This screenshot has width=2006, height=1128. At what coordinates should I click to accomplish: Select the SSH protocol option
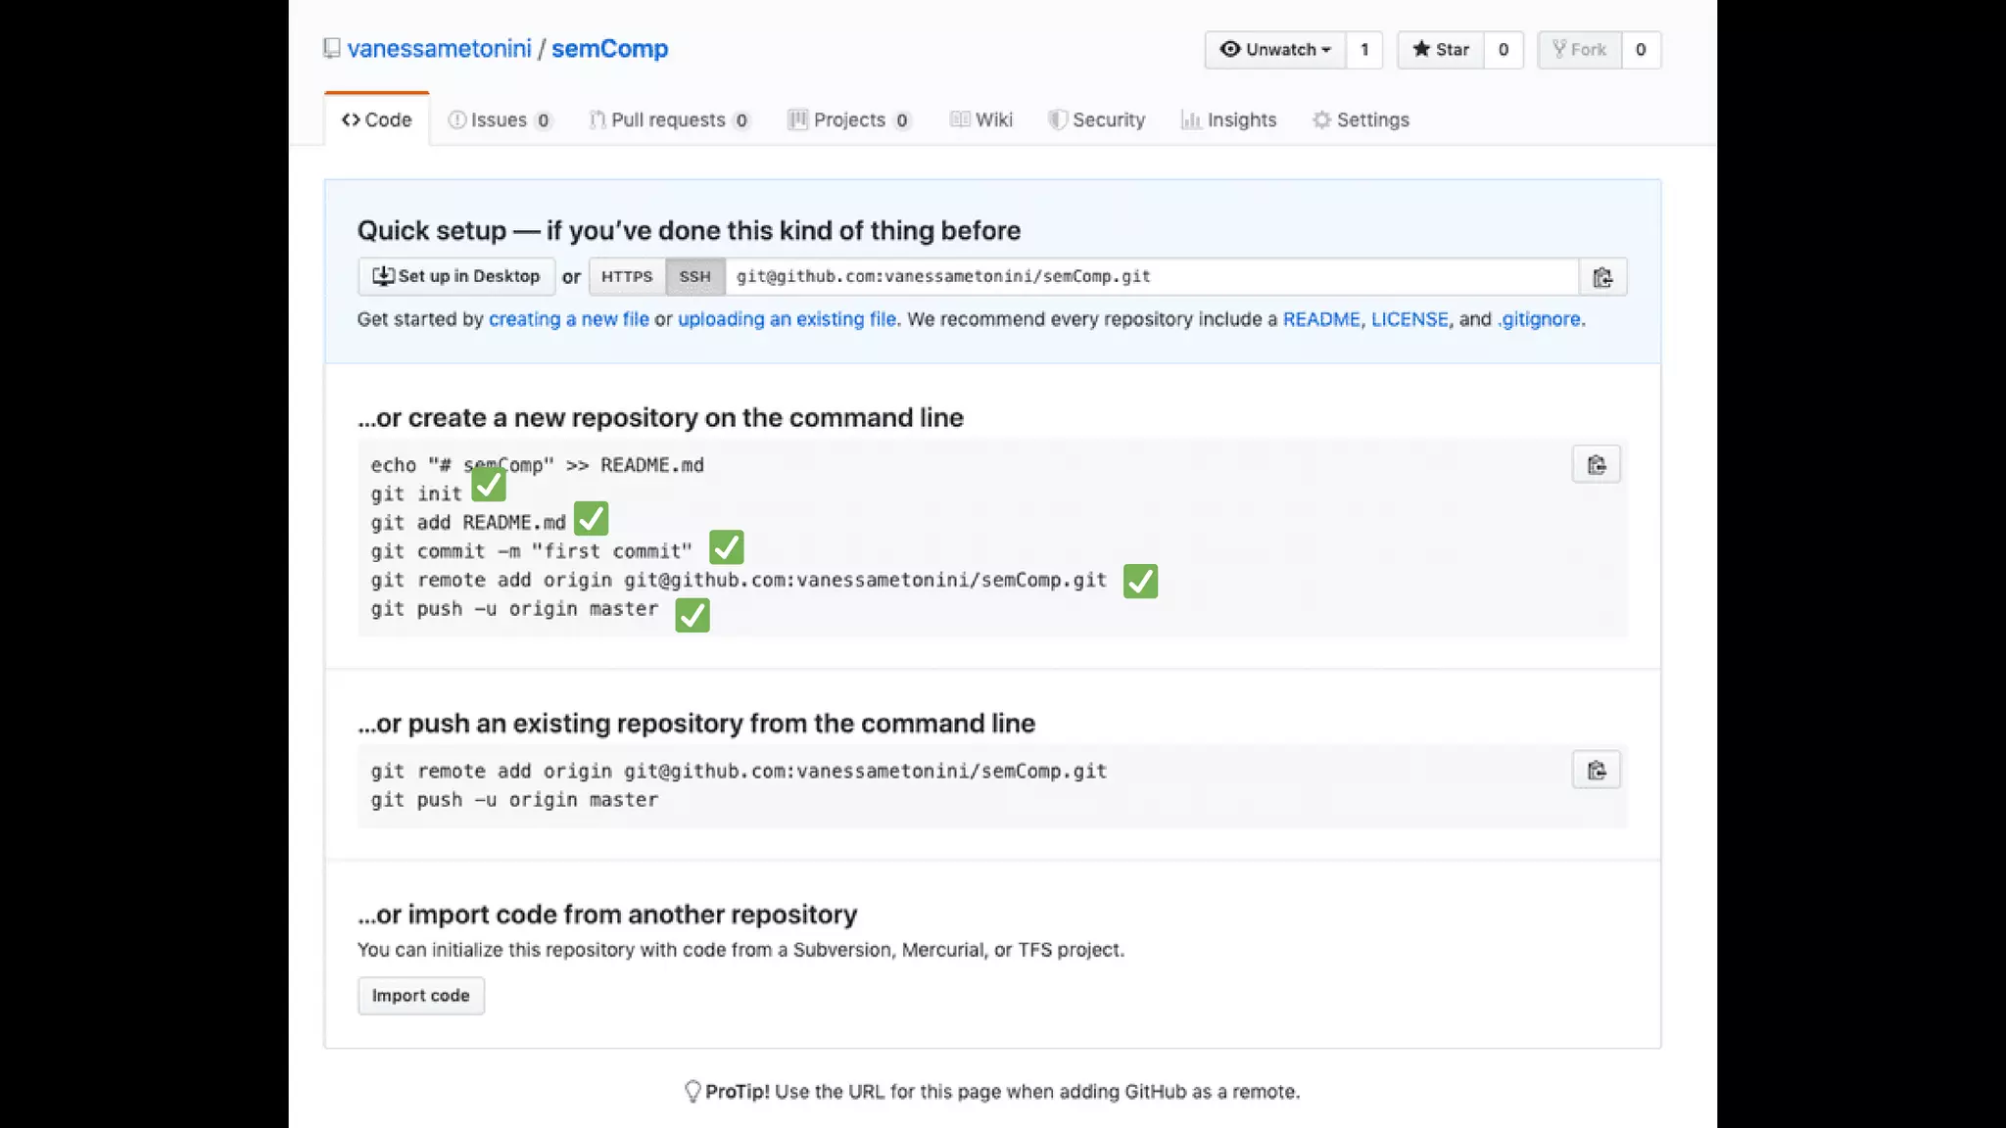coord(694,277)
